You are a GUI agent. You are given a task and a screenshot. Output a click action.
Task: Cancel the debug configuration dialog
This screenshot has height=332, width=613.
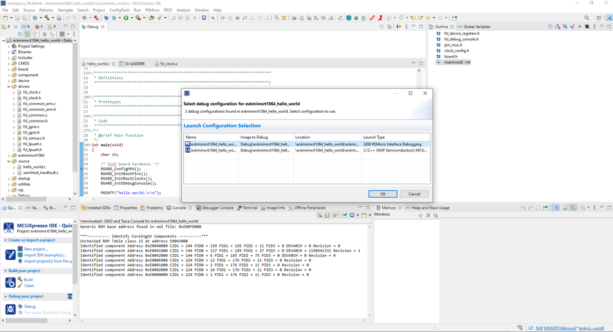click(x=414, y=194)
